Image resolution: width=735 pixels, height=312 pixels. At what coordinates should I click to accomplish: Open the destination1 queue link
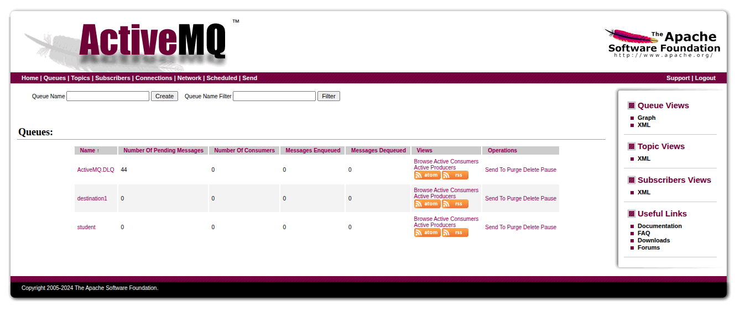click(92, 198)
